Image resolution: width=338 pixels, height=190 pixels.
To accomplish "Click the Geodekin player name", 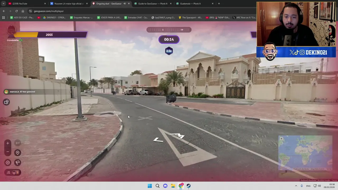I will coord(13,40).
